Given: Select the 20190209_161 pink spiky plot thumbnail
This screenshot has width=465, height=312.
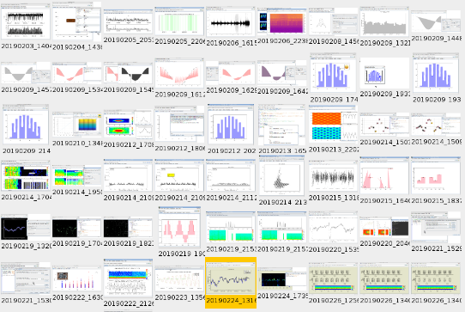Looking at the screenshot, I should tap(179, 73).
